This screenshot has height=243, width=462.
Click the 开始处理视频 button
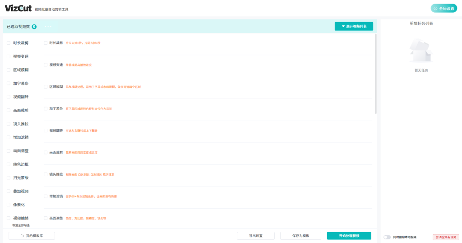pos(349,236)
